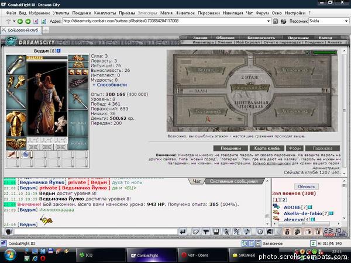Image resolution: width=351 pixels, height=263 pixels.
Task: Click the helmet equipment slot
Action: (x=16, y=65)
